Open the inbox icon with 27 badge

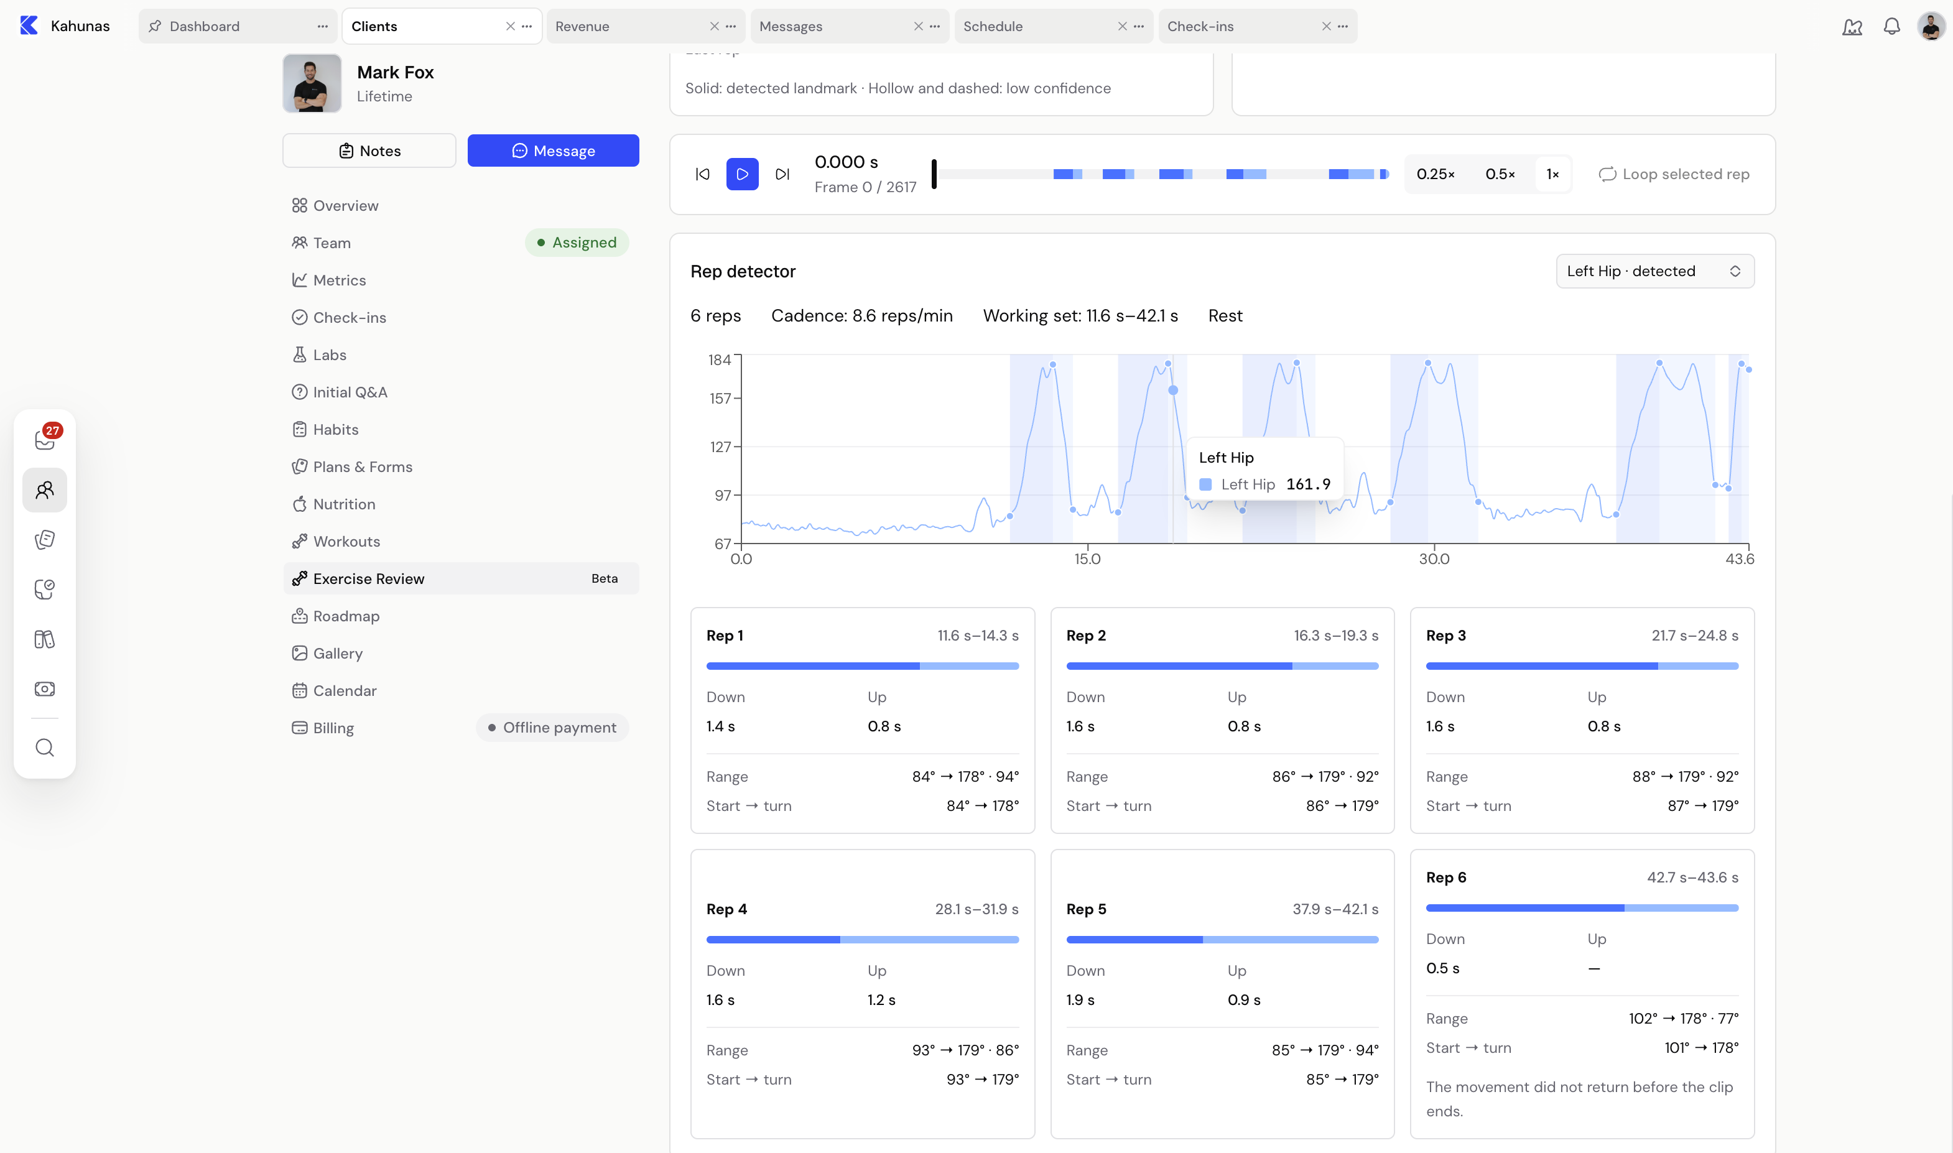pos(45,440)
